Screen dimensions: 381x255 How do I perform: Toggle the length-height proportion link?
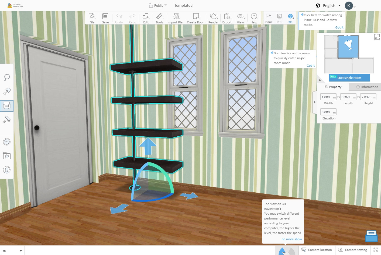[358, 97]
